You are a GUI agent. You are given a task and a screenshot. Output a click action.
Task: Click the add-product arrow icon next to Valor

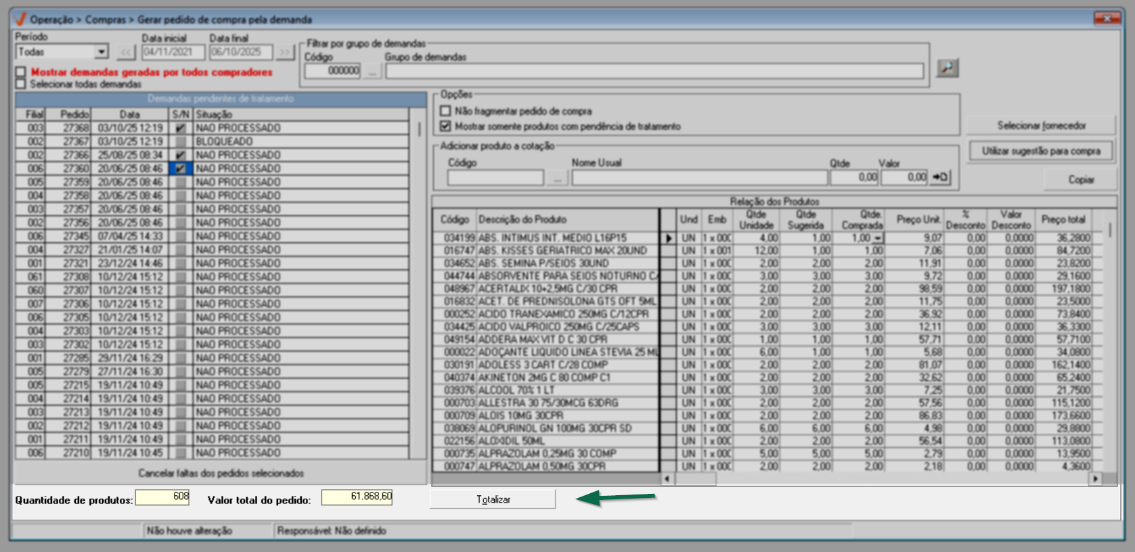coord(940,177)
